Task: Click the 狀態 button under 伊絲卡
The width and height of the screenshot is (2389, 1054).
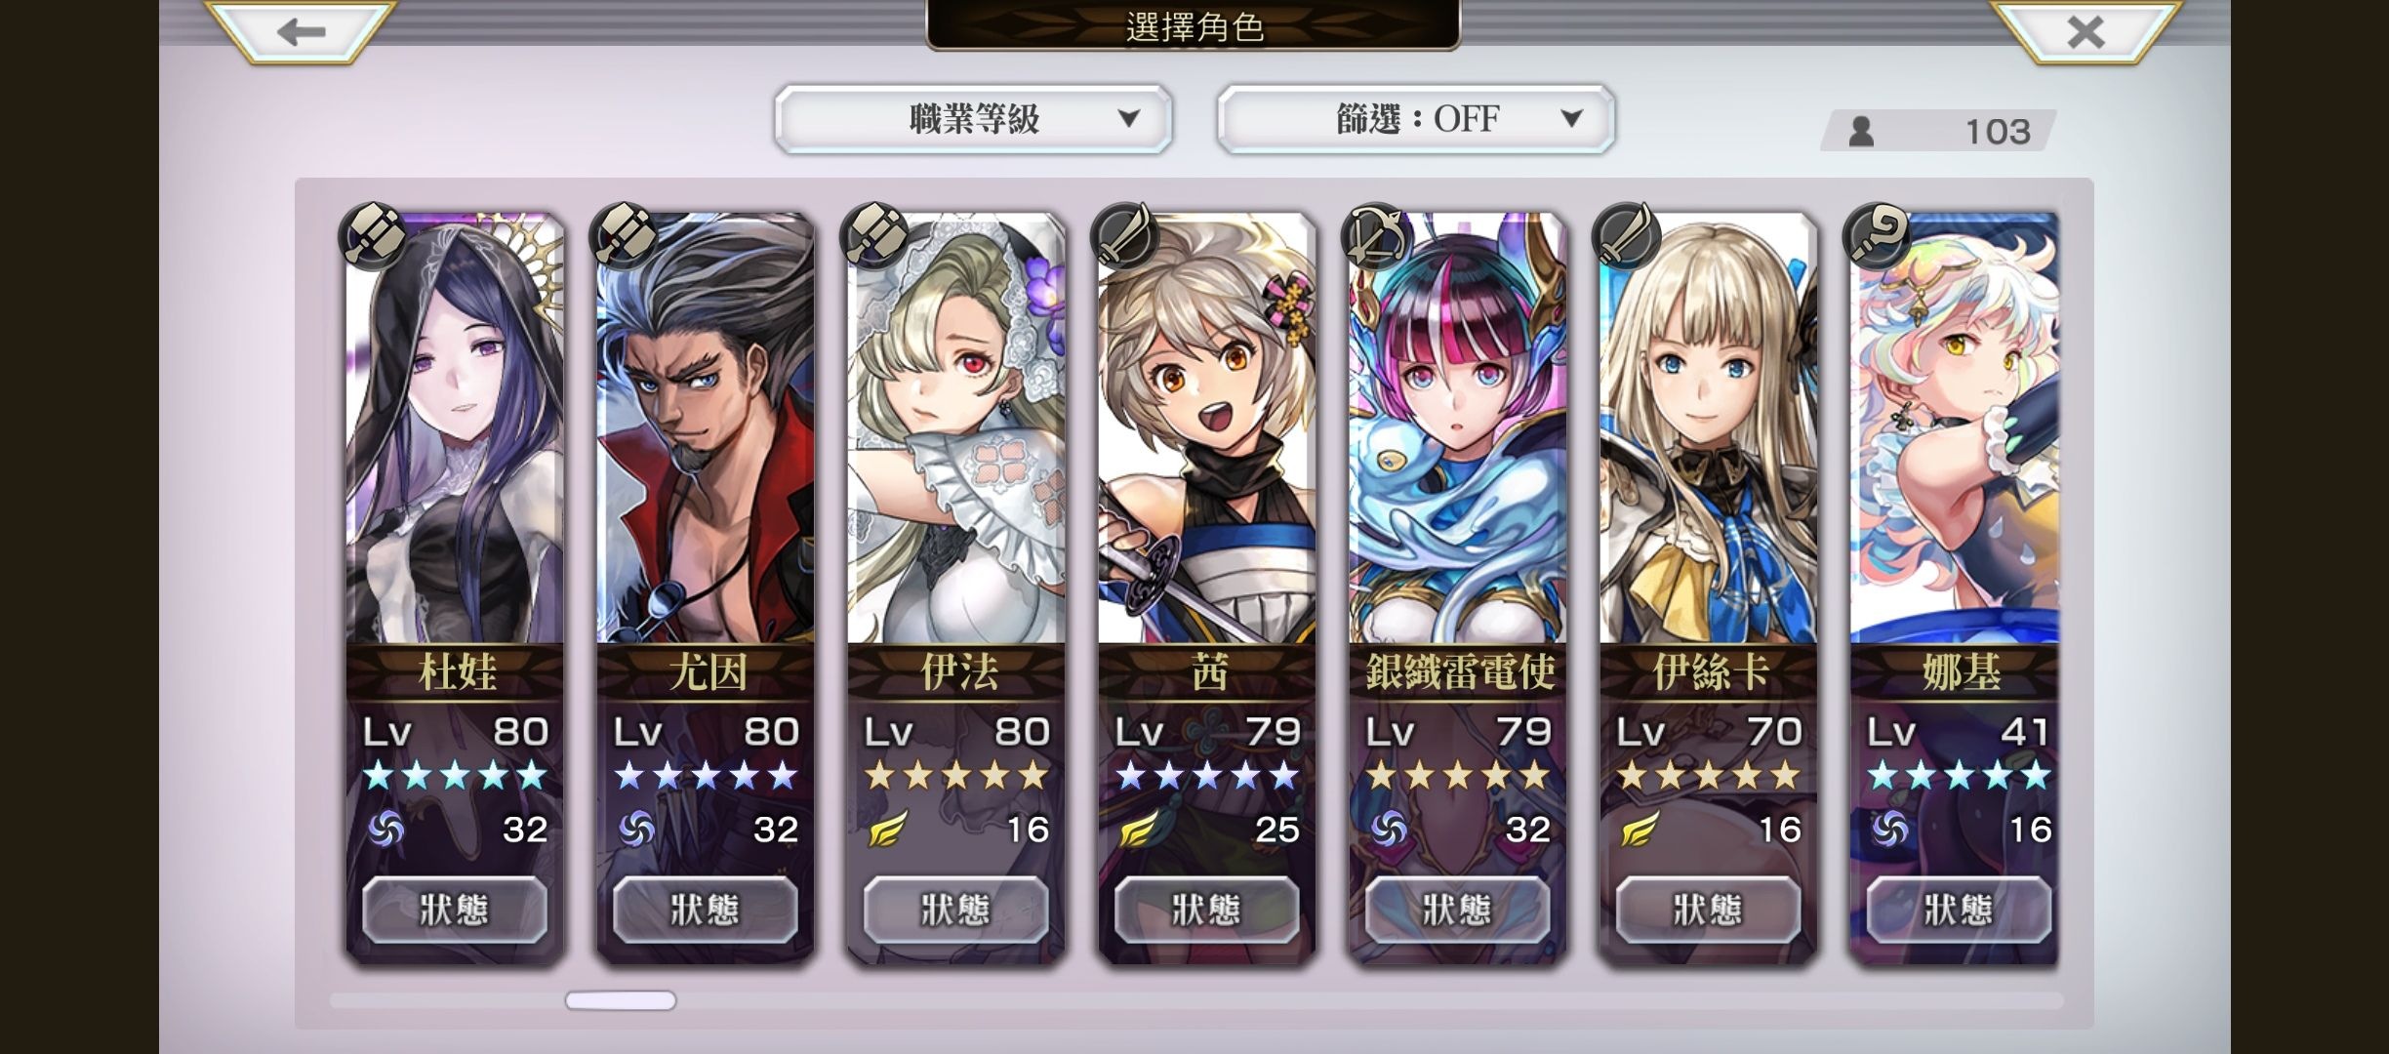Action: coord(1709,910)
